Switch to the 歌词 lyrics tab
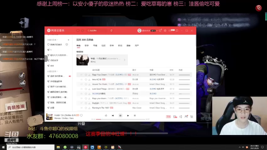The height and width of the screenshot is (150, 267). coord(120,46)
